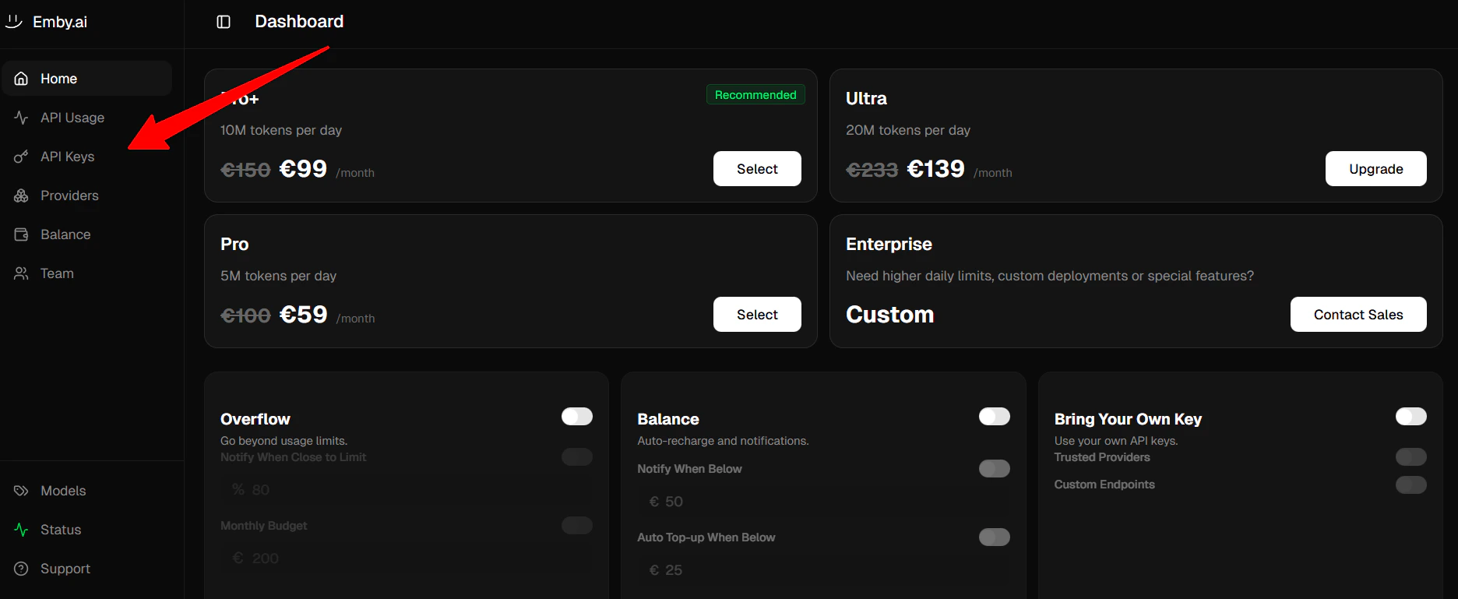Upgrade to the Ultra plan
Viewport: 1458px width, 599px height.
click(x=1375, y=168)
